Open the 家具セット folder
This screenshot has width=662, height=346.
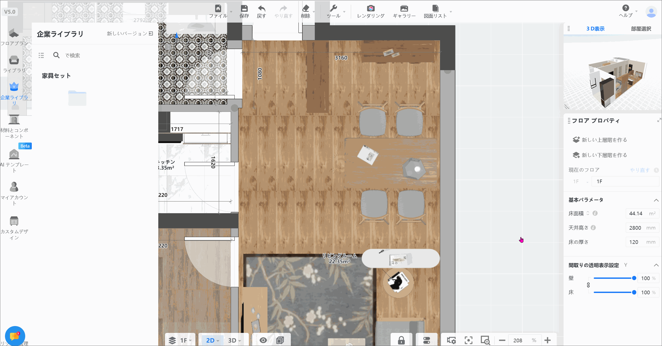coord(77,98)
